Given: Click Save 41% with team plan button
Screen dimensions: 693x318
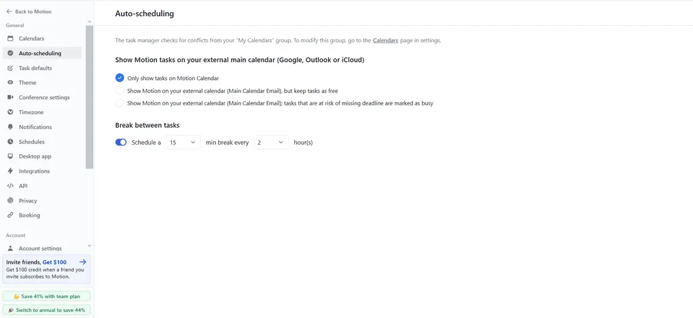Looking at the screenshot, I should pos(46,296).
